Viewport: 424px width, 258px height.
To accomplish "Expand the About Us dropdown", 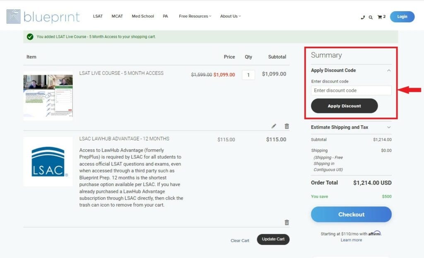I will pyautogui.click(x=230, y=16).
